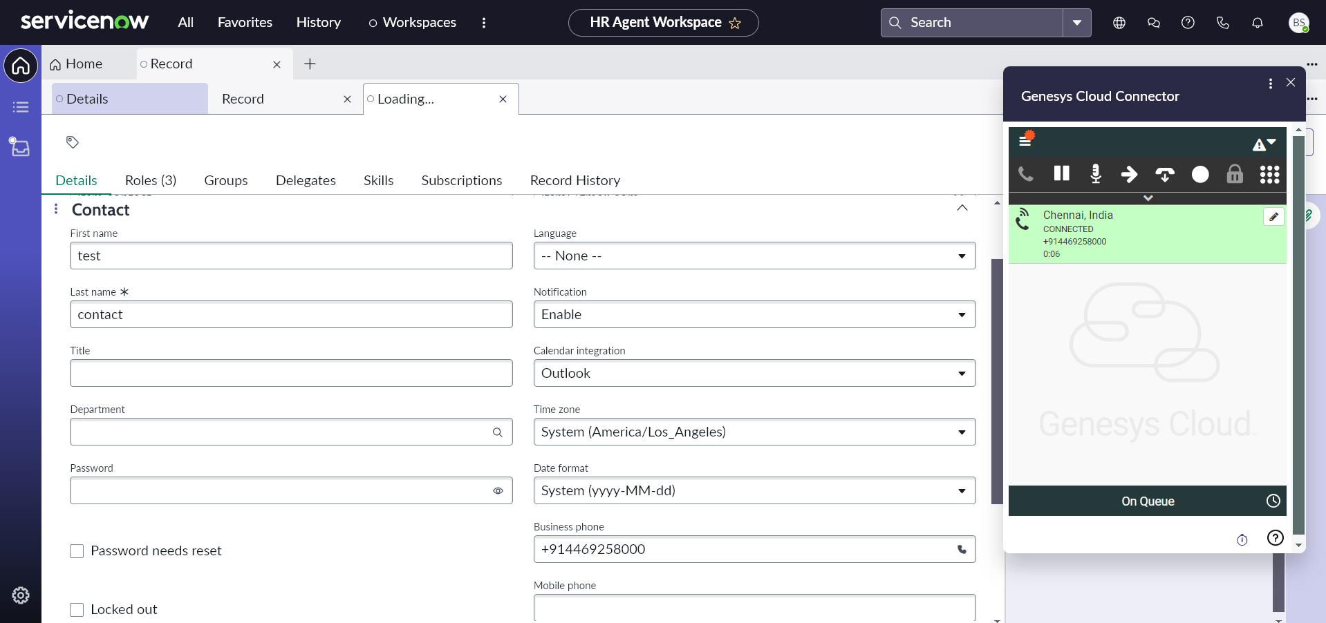The width and height of the screenshot is (1326, 623).
Task: Click the blue stopwatch icon in Genesys footer
Action: [1242, 539]
